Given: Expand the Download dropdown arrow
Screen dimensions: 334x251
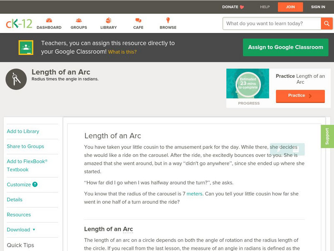Looking at the screenshot, I should pyautogui.click(x=34, y=230).
